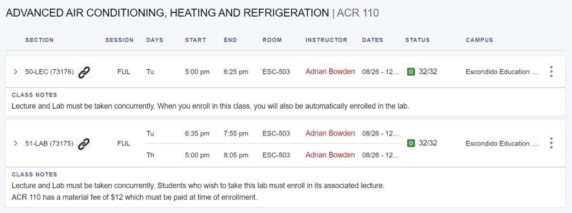Click the chain-link icon beside 50-LEC (73176)
This screenshot has width=572, height=213.
[x=84, y=72]
